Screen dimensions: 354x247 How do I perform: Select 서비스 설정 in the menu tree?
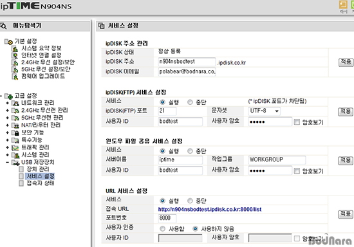(41, 176)
